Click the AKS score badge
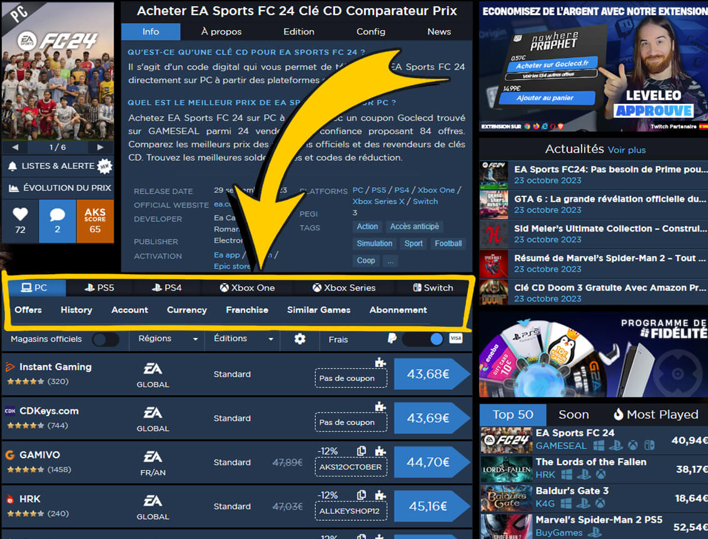 (x=95, y=221)
